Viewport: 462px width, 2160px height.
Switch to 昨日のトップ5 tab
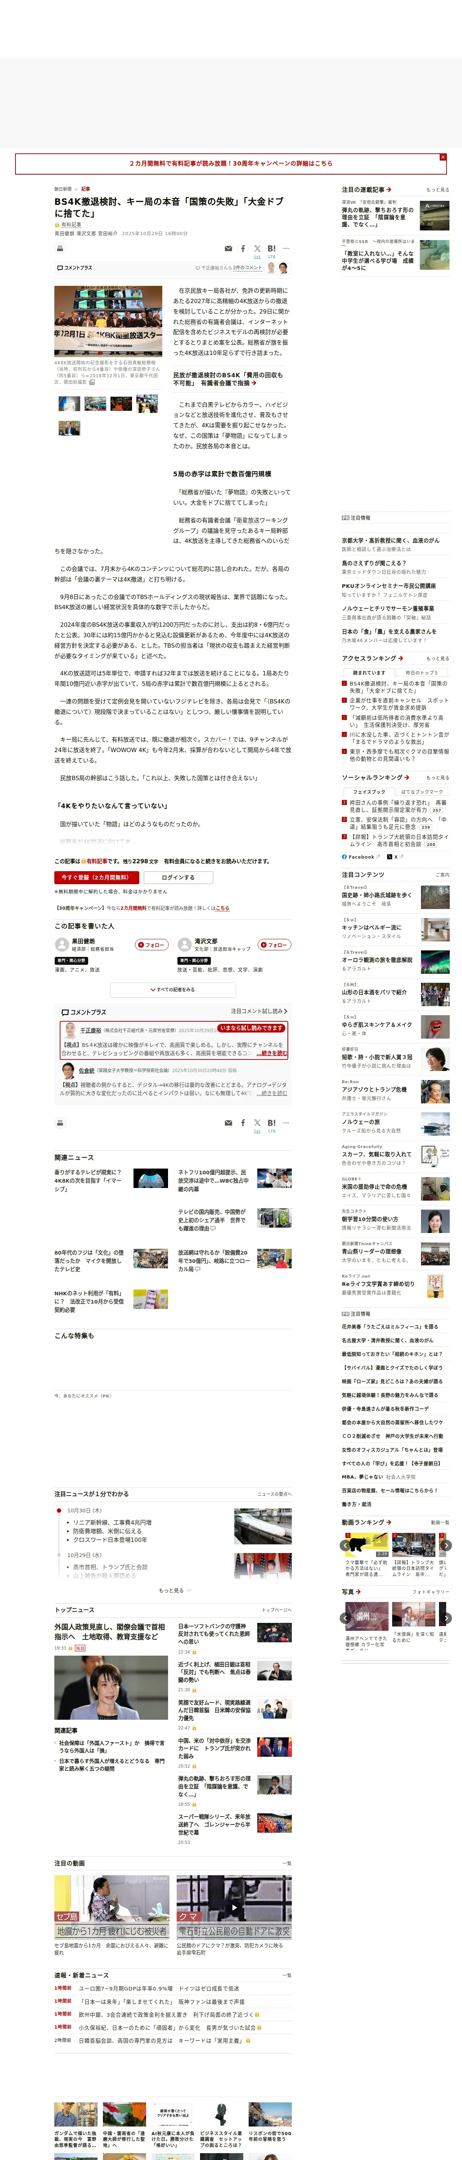422,672
